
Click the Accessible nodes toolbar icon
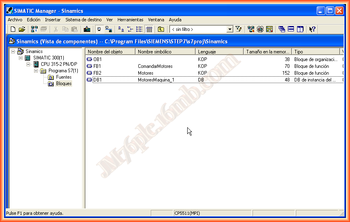(x=34, y=29)
